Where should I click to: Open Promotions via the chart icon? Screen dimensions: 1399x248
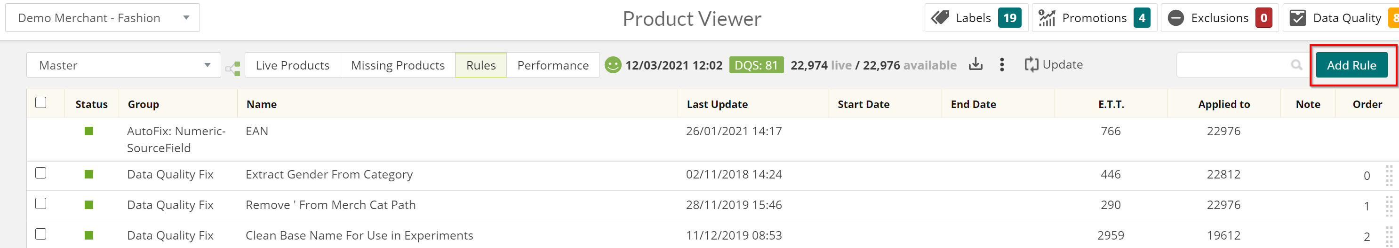[1047, 18]
